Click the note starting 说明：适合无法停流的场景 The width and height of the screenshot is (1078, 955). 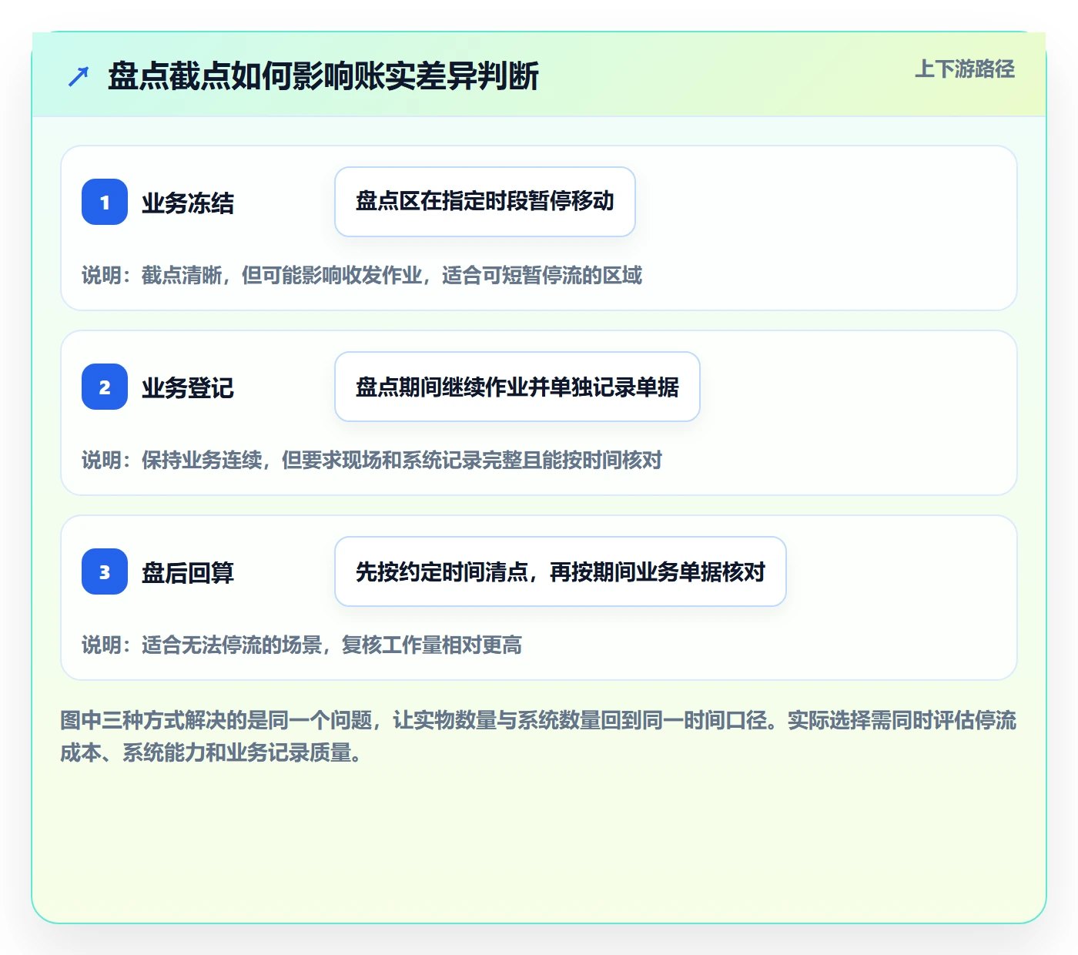coord(302,645)
